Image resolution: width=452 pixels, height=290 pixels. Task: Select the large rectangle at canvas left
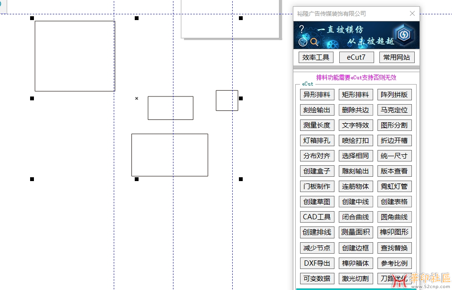coord(75,56)
